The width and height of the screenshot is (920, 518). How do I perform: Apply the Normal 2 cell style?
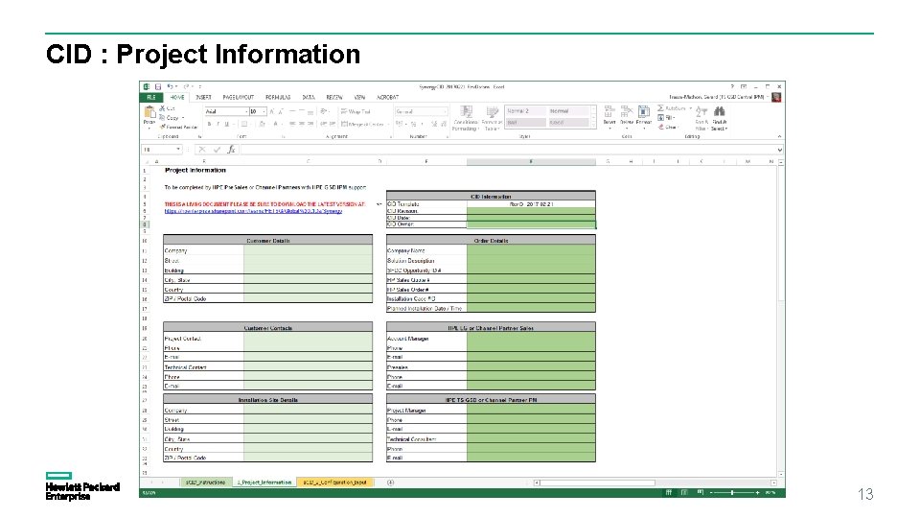point(525,111)
